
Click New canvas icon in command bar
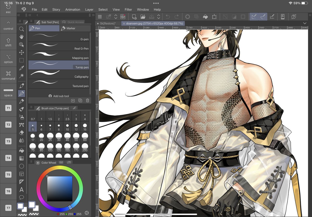pyautogui.click(x=134, y=17)
